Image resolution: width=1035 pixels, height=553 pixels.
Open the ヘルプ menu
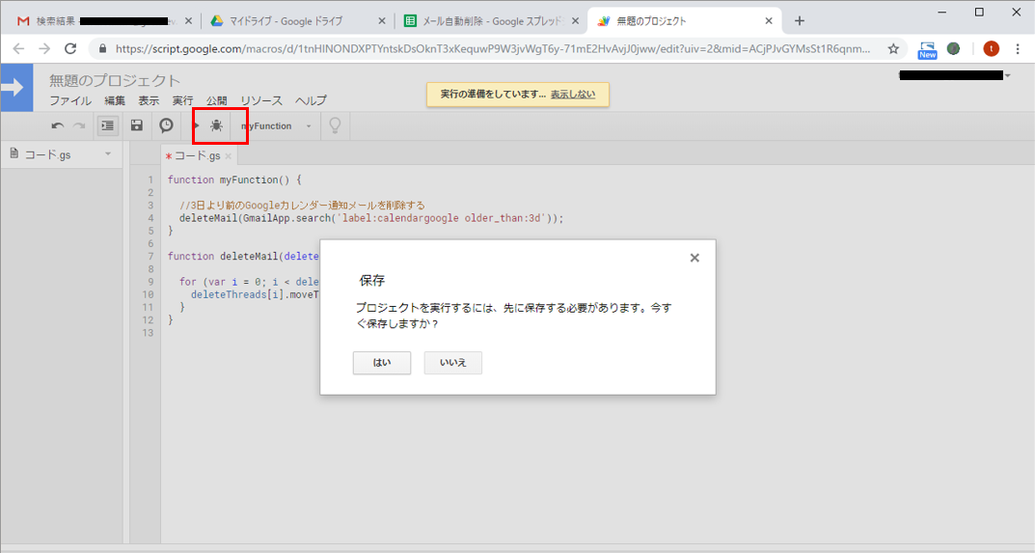(311, 100)
